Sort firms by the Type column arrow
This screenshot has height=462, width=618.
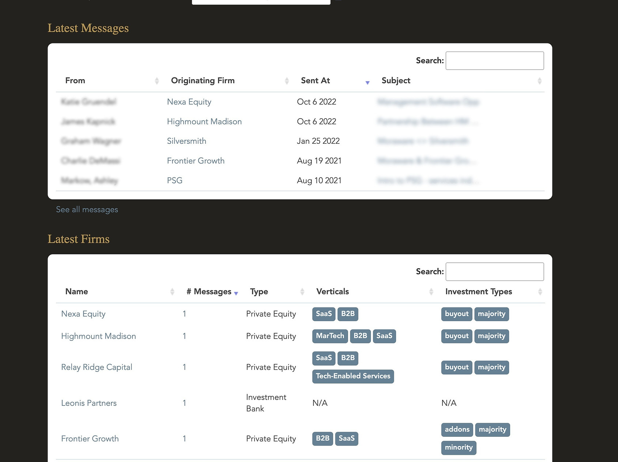tap(302, 291)
